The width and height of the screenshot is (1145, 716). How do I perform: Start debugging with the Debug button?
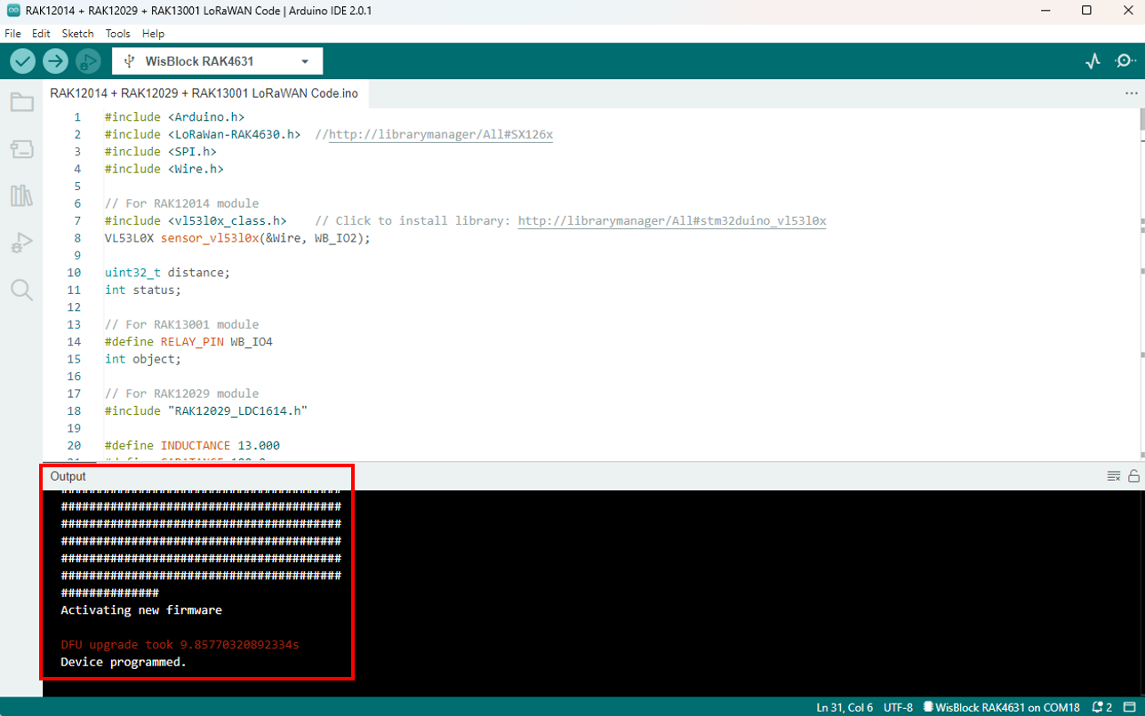tap(88, 61)
